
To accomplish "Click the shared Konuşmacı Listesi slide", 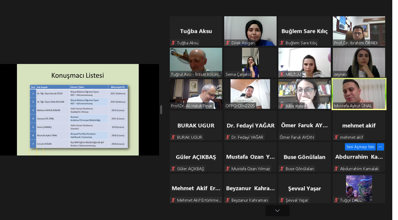I will point(78,110).
